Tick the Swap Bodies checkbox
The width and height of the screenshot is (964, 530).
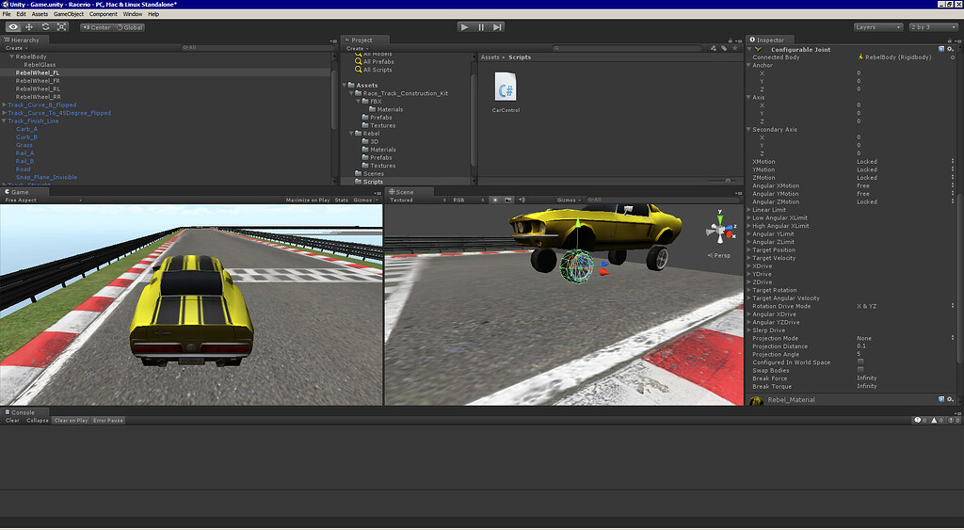point(860,371)
